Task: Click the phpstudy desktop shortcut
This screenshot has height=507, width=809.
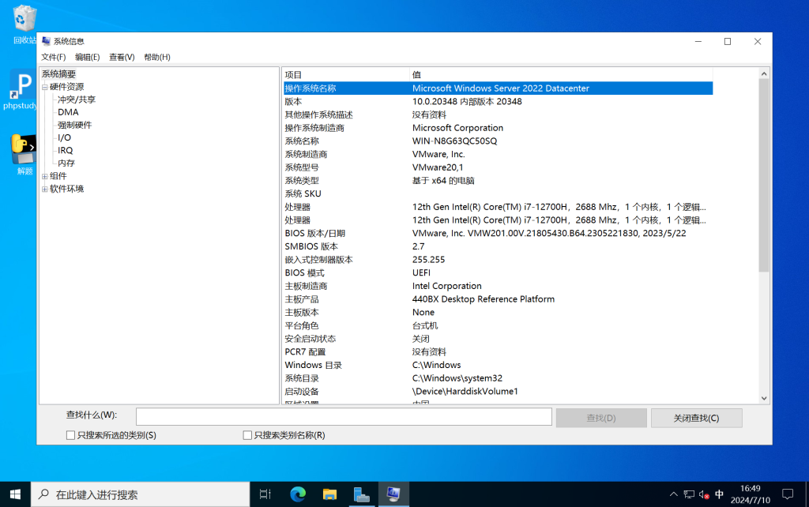Action: tap(21, 85)
